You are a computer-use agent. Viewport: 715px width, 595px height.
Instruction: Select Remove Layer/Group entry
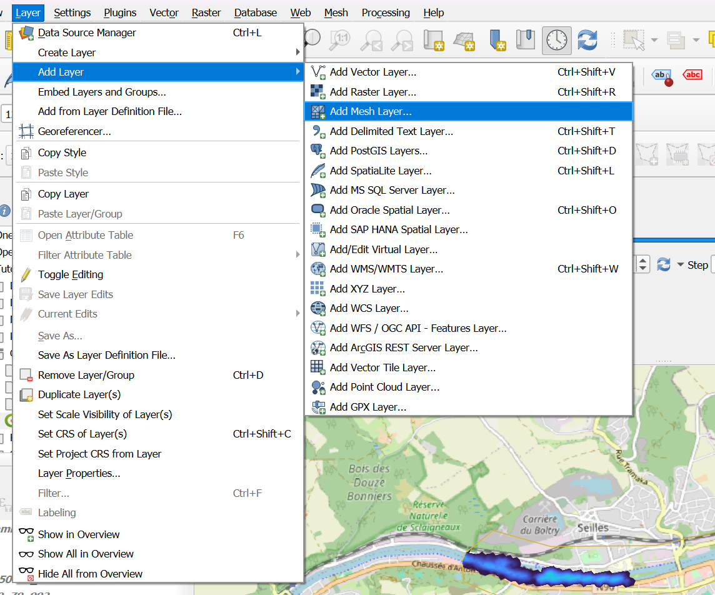157,375
